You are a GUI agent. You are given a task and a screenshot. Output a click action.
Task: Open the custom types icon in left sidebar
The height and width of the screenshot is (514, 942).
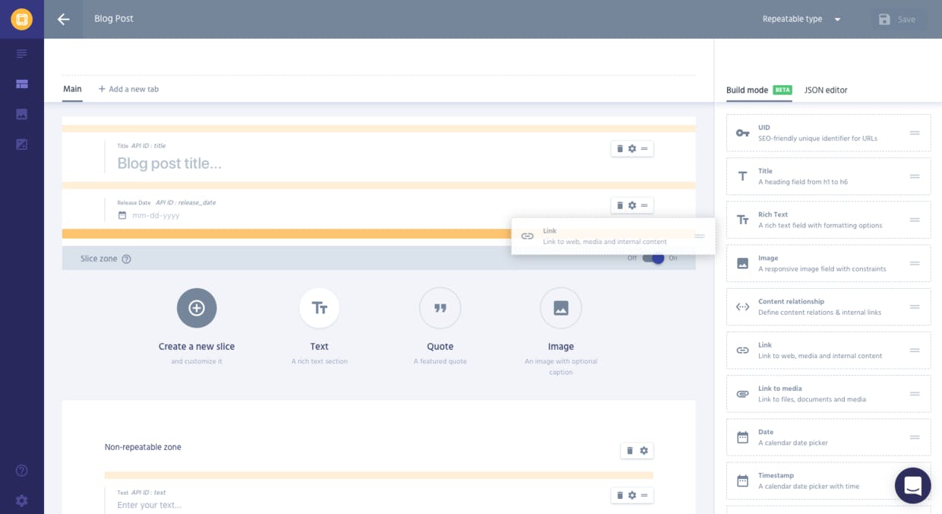(21, 84)
